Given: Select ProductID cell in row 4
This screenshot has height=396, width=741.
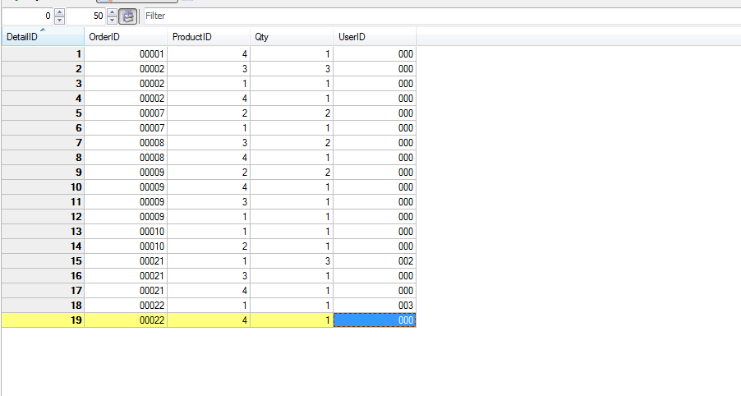Looking at the screenshot, I should (209, 99).
